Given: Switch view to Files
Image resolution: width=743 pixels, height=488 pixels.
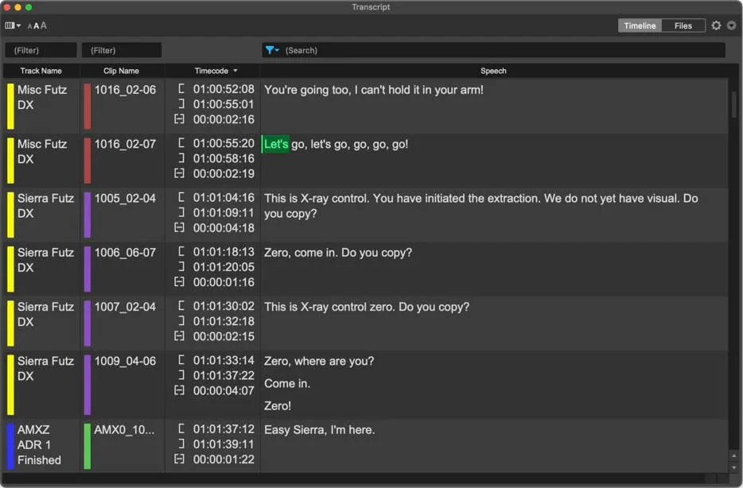Looking at the screenshot, I should pyautogui.click(x=683, y=25).
